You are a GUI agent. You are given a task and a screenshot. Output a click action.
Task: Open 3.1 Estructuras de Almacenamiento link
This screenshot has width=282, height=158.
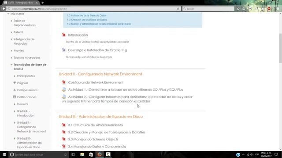click(96, 125)
